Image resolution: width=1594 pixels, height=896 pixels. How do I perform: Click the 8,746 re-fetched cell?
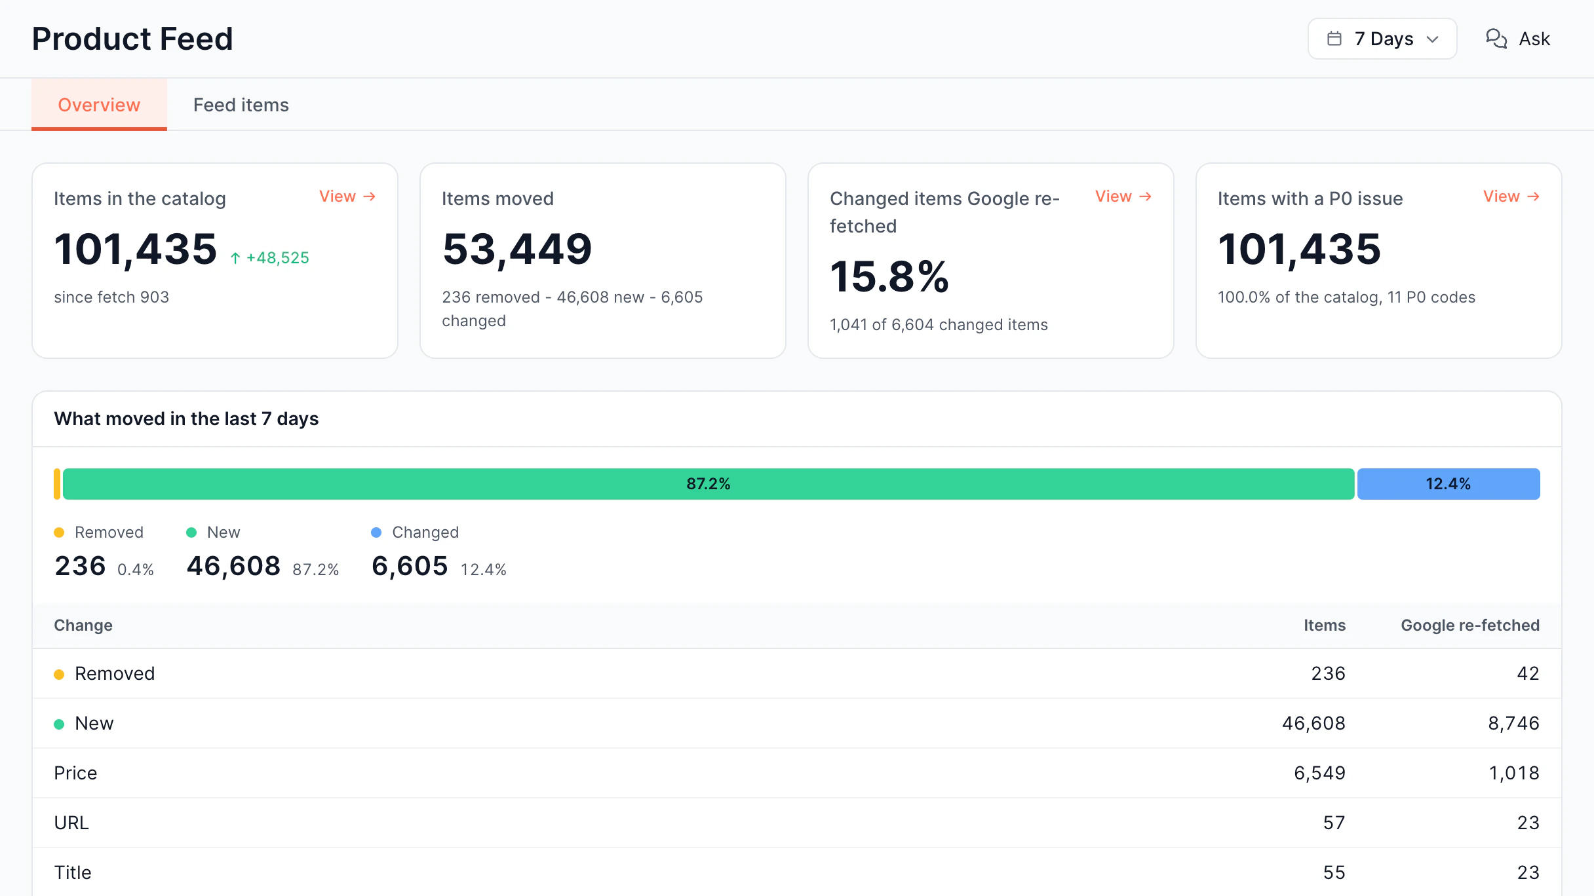(1513, 723)
